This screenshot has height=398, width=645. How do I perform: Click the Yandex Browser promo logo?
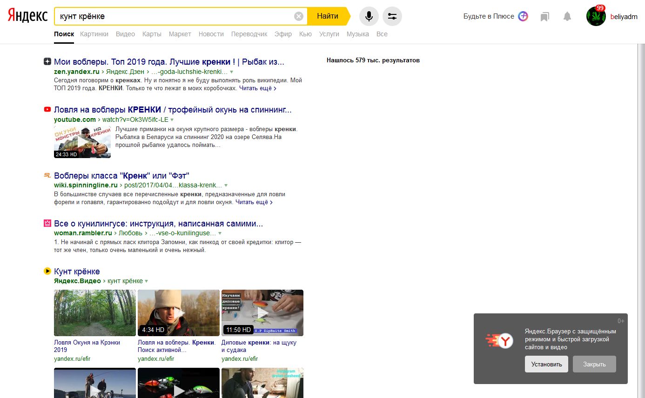click(x=499, y=341)
